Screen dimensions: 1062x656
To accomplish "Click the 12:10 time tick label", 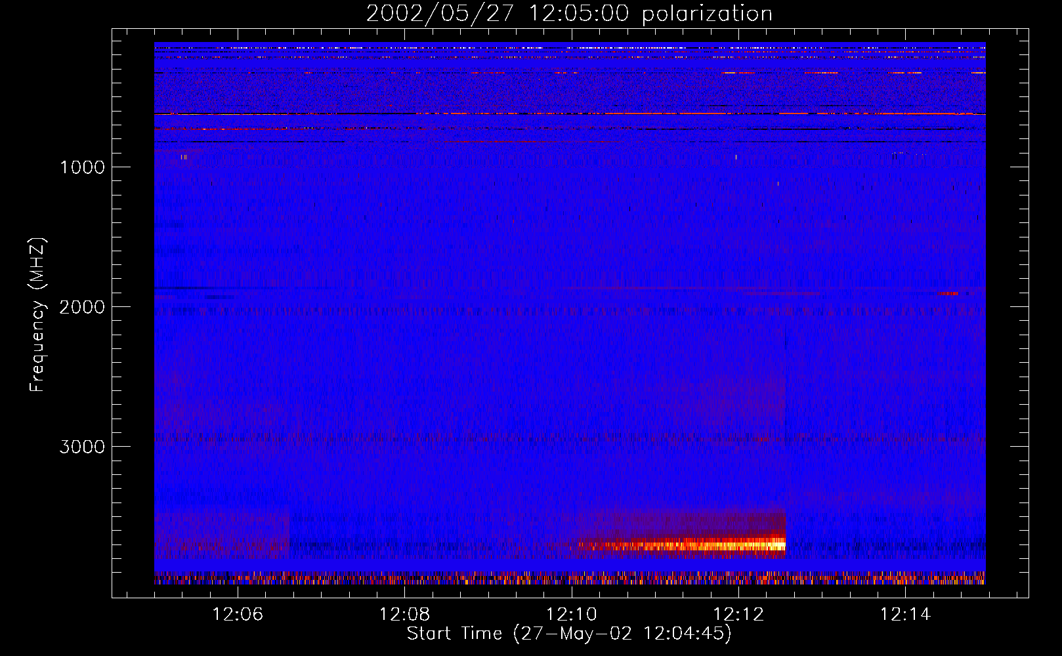I will click(x=572, y=615).
